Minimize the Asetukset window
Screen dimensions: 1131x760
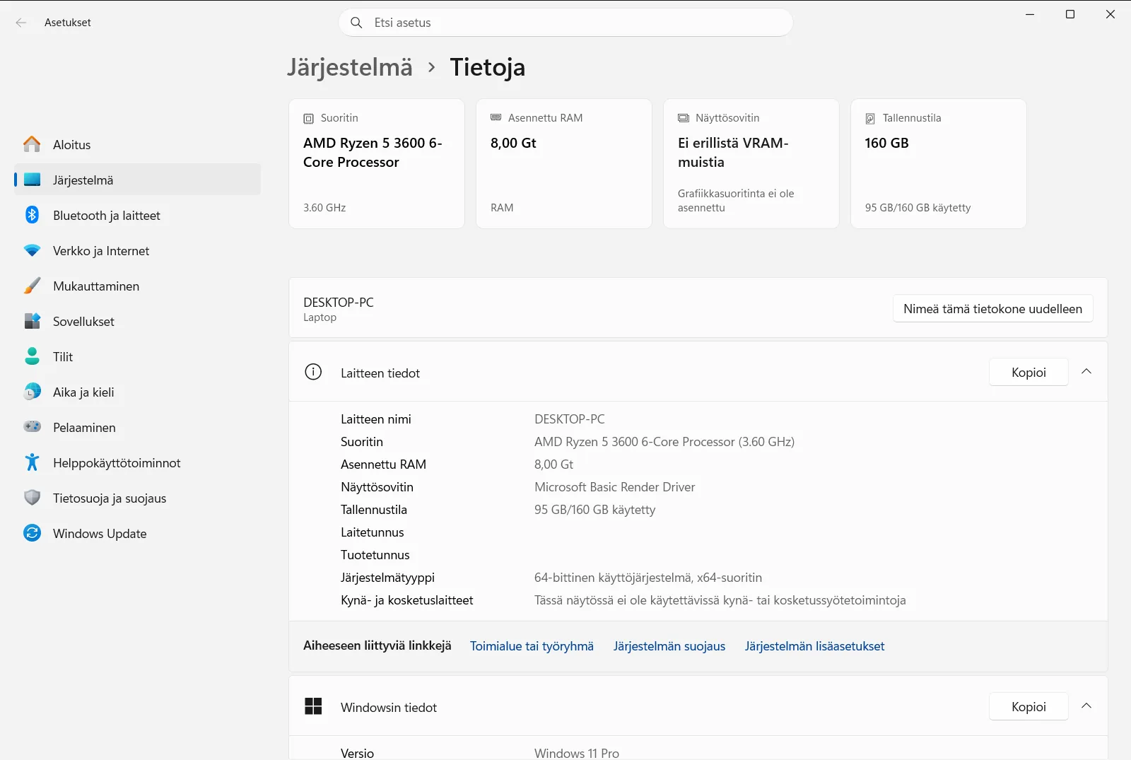pyautogui.click(x=1030, y=14)
